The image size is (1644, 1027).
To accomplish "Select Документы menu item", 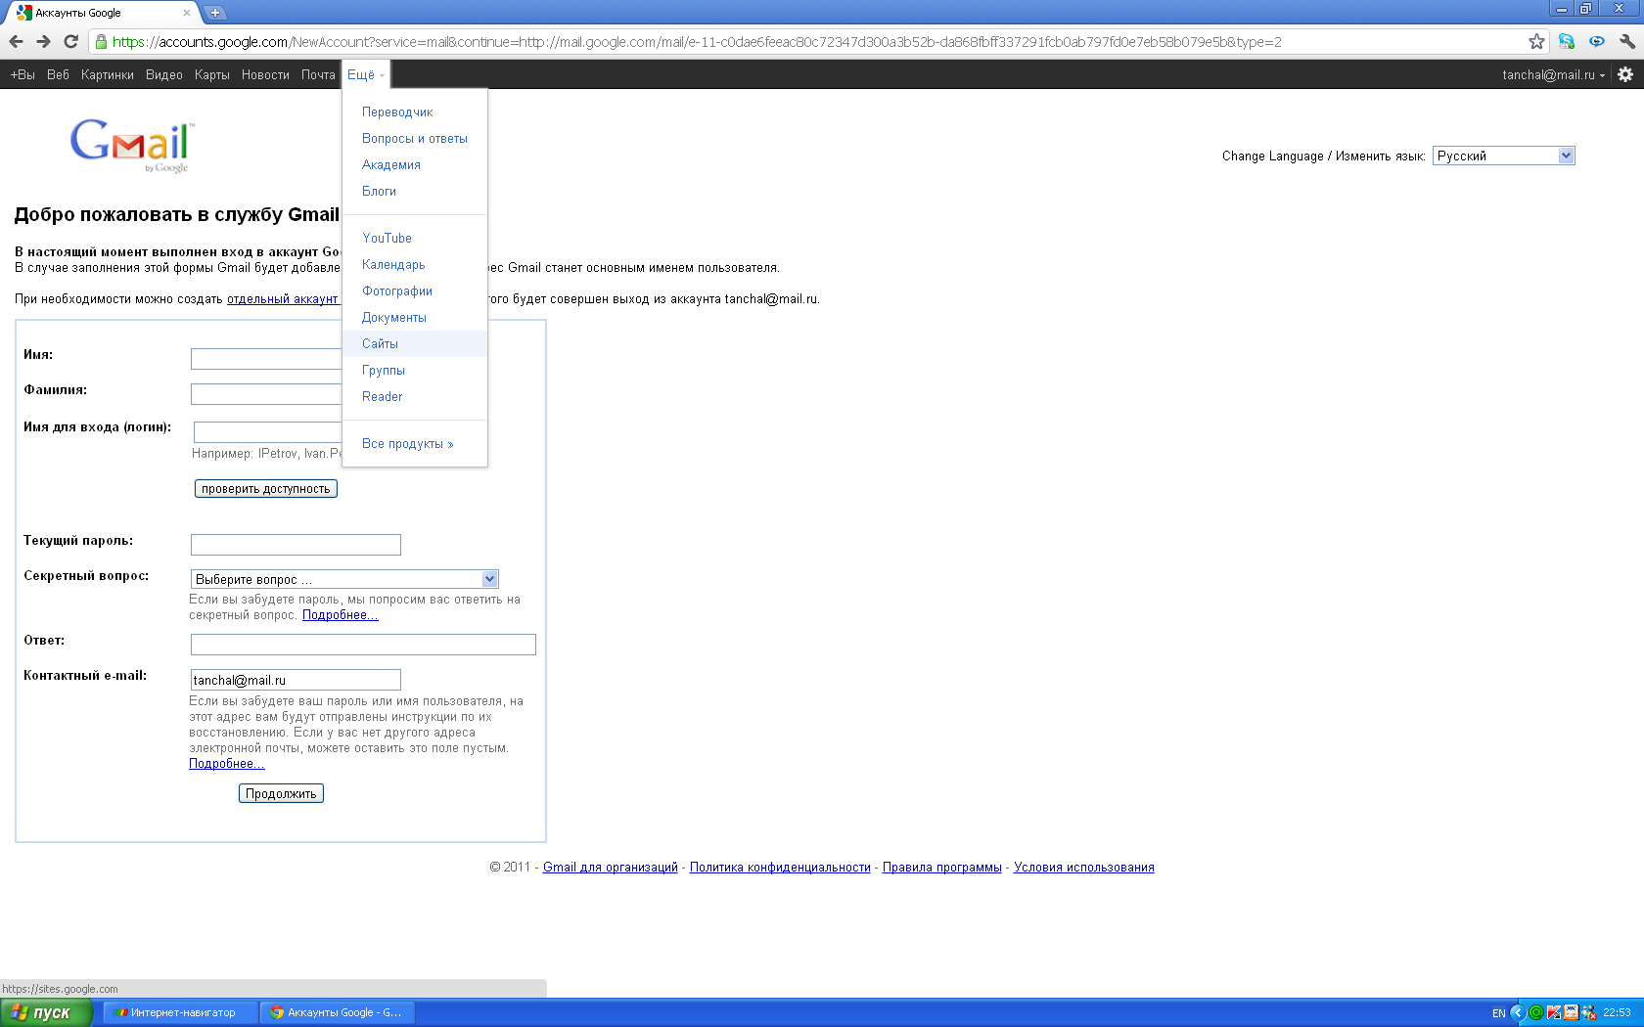I will click(x=415, y=318).
